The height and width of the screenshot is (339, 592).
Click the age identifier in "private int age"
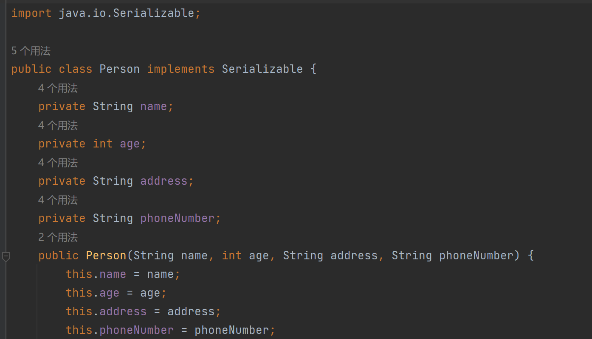tap(130, 144)
